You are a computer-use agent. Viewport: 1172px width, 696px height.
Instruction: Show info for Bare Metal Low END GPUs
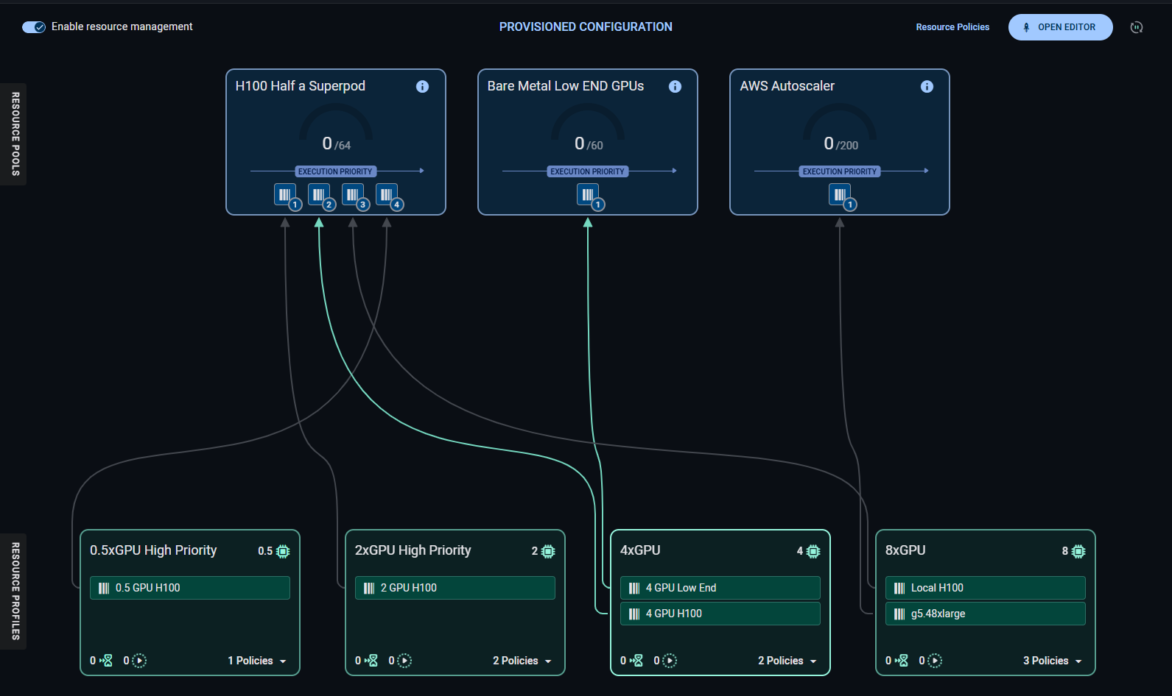click(x=674, y=87)
